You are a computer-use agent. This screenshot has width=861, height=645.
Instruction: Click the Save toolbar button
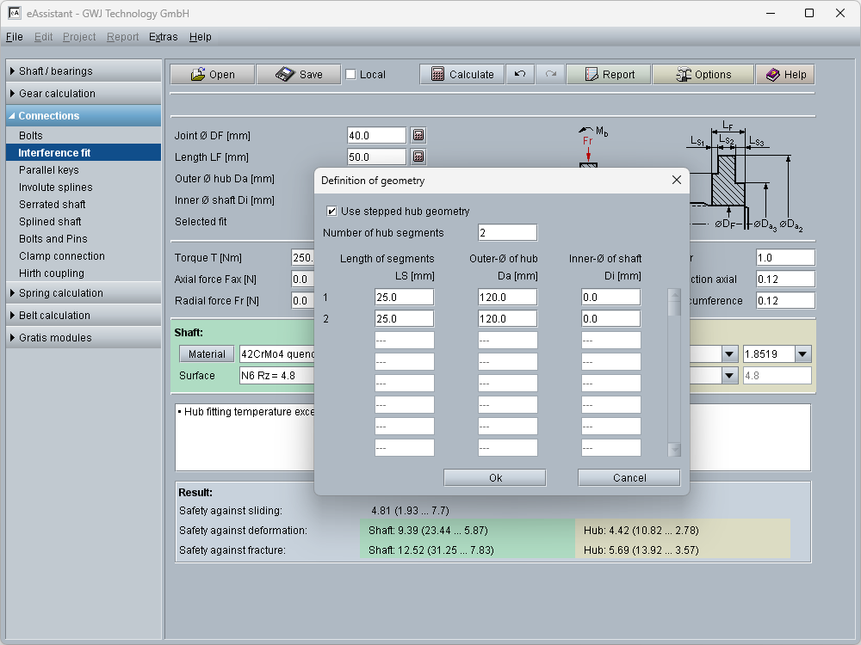[x=299, y=75]
